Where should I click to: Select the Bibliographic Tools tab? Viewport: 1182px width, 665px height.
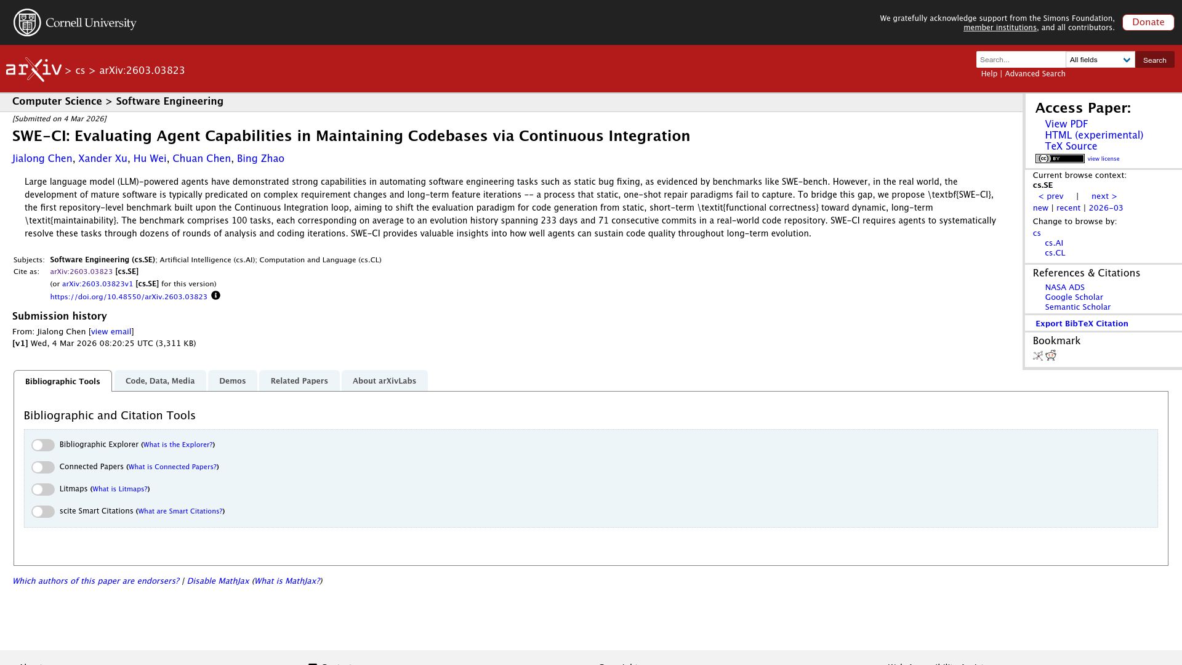63,381
